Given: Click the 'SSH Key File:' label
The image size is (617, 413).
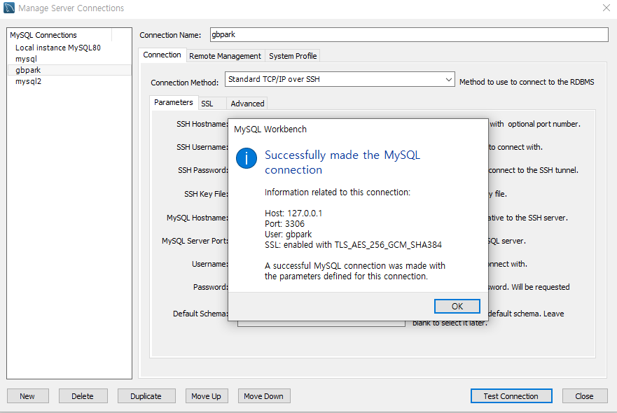Looking at the screenshot, I should point(206,194).
